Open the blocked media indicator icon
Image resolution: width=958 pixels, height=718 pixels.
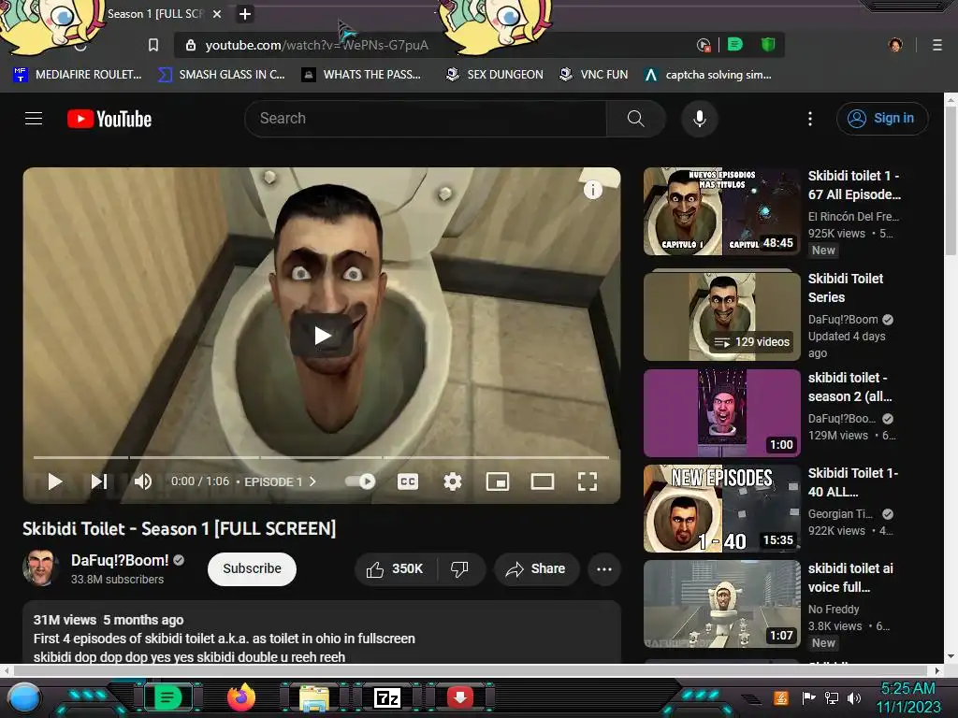pos(704,45)
